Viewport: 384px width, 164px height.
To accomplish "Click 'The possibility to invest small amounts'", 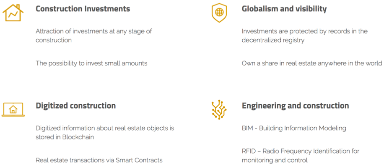I will pos(91,63).
